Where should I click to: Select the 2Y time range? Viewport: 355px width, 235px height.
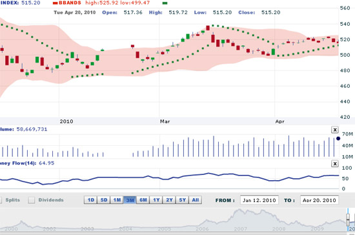169,200
